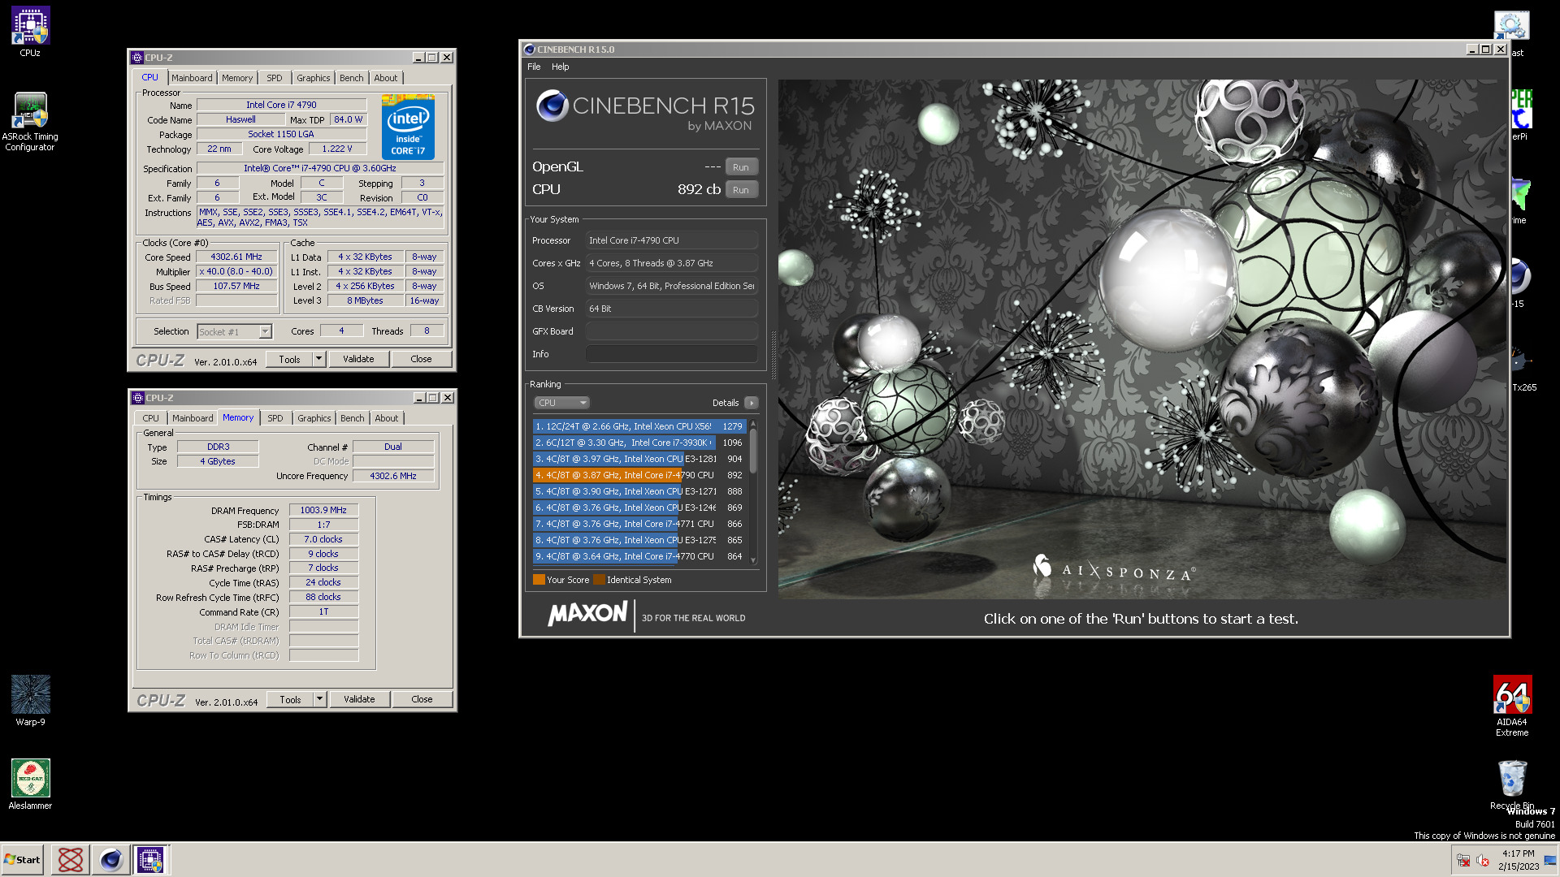Run the CPU benchmark

tap(741, 190)
